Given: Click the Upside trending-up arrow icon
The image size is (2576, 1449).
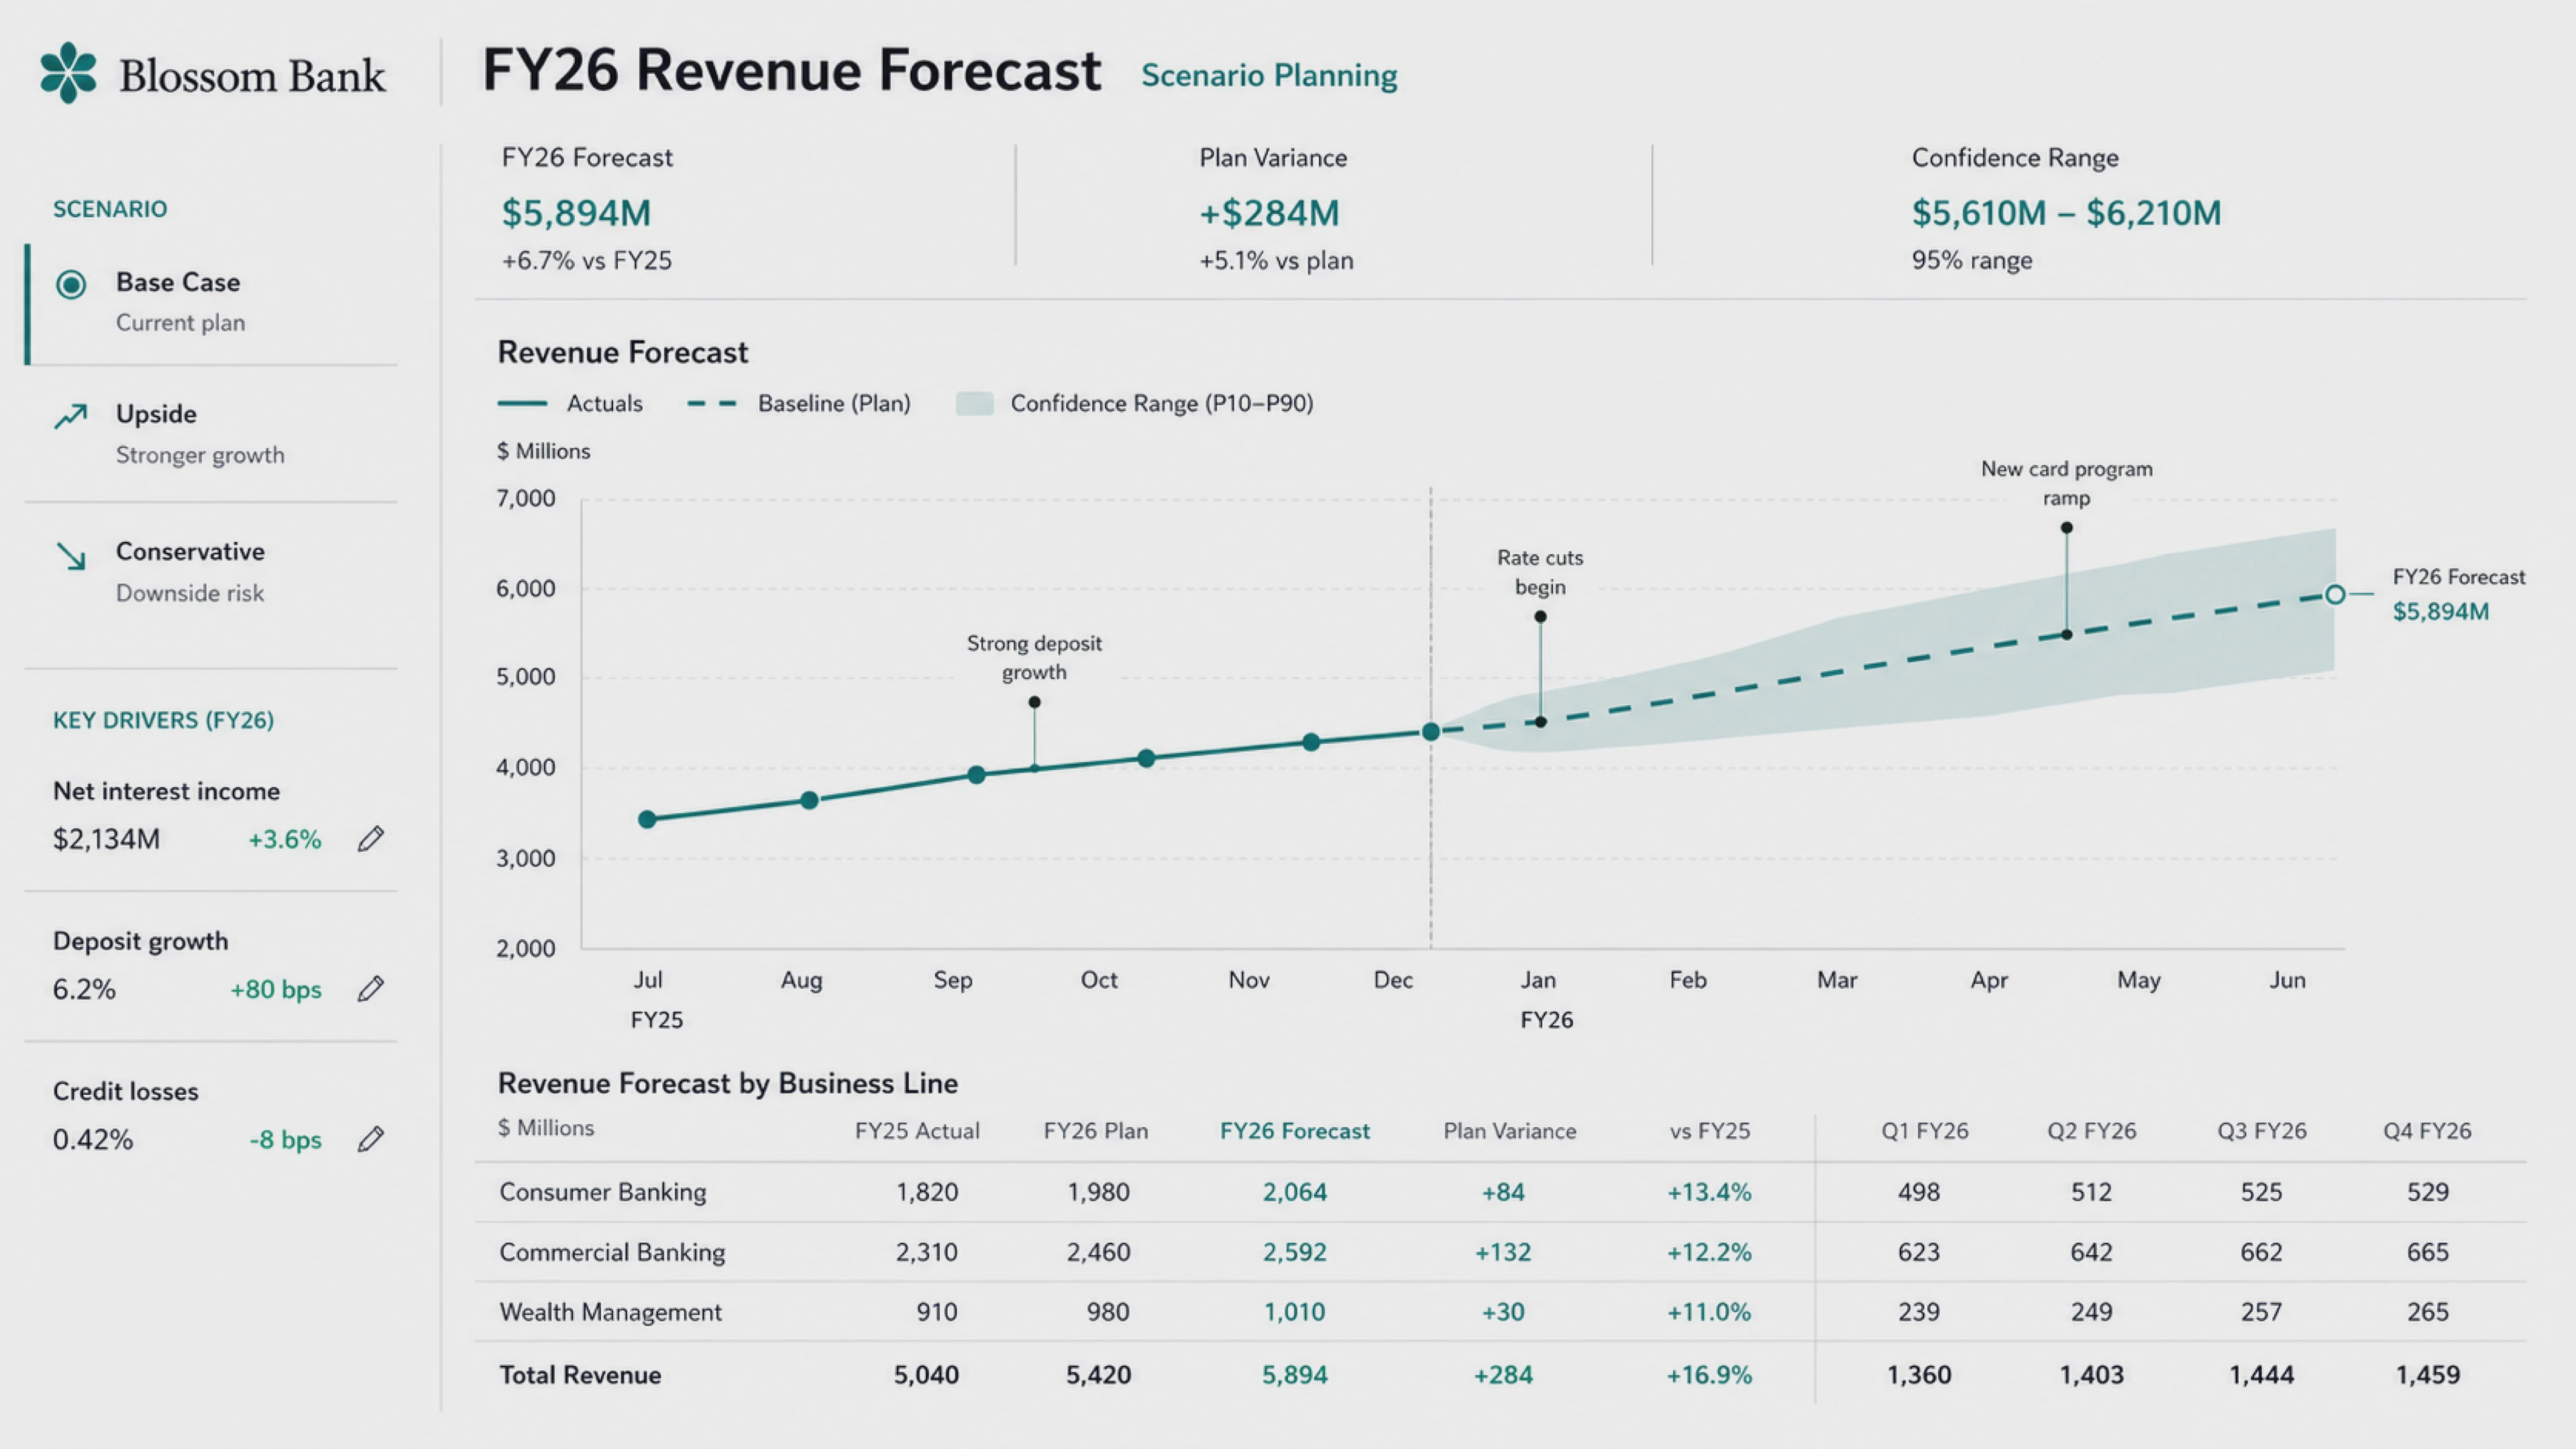Looking at the screenshot, I should point(71,415).
